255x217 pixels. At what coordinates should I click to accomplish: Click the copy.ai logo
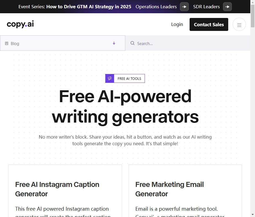(20, 24)
